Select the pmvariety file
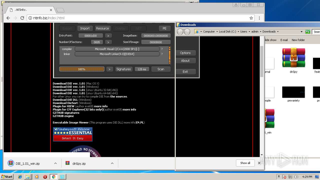 [293, 94]
